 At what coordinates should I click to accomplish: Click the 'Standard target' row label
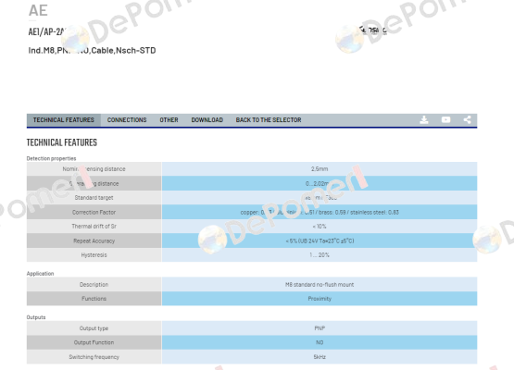[x=94, y=198]
